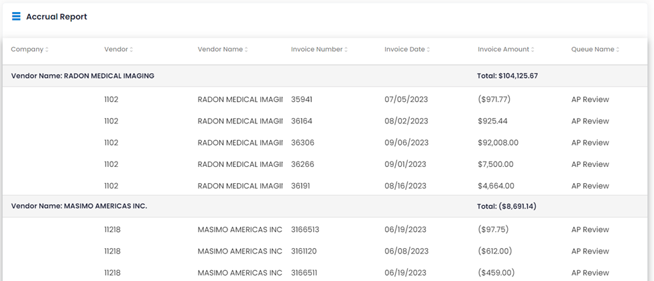Sort by the Company column icon

[x=47, y=50]
